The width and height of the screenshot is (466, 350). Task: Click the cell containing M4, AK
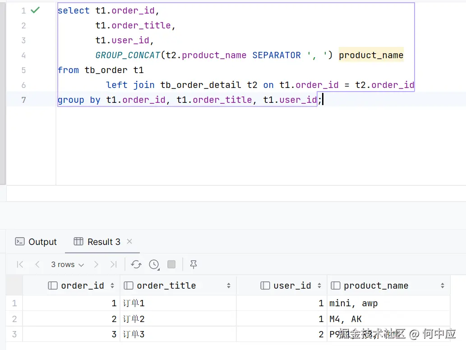click(388, 319)
